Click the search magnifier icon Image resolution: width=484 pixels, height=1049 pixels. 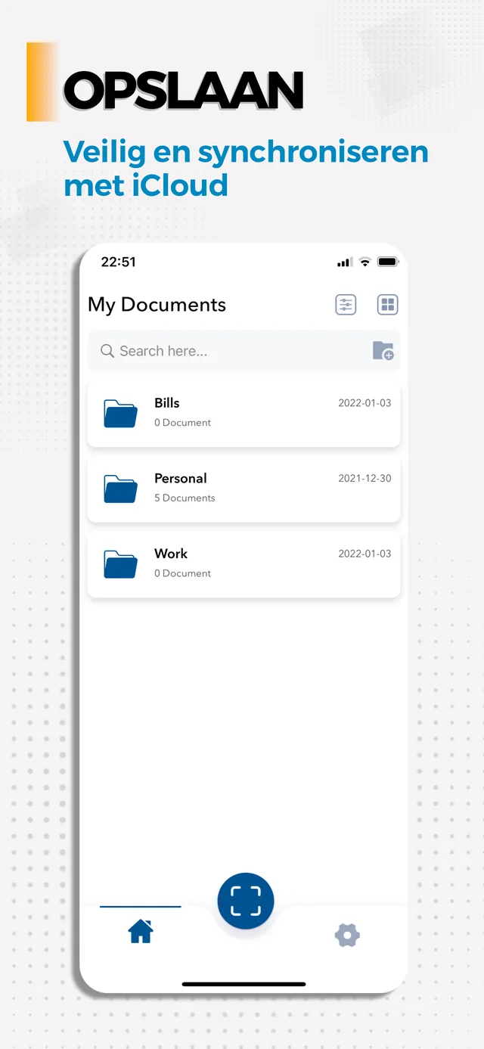click(x=107, y=351)
